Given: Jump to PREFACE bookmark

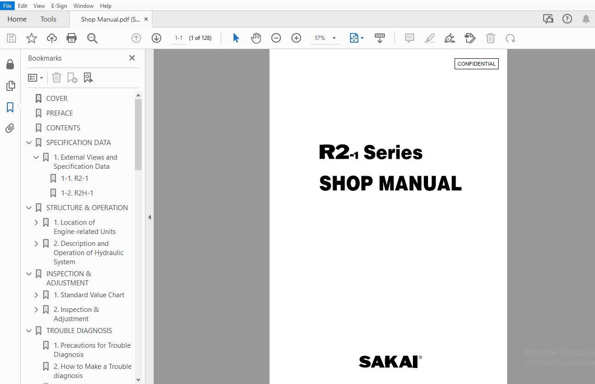Looking at the screenshot, I should coord(60,113).
